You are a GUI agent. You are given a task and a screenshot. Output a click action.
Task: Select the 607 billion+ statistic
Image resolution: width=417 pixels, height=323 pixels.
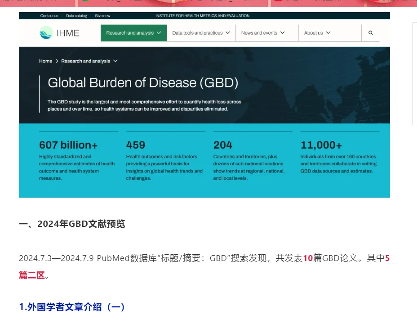[68, 145]
